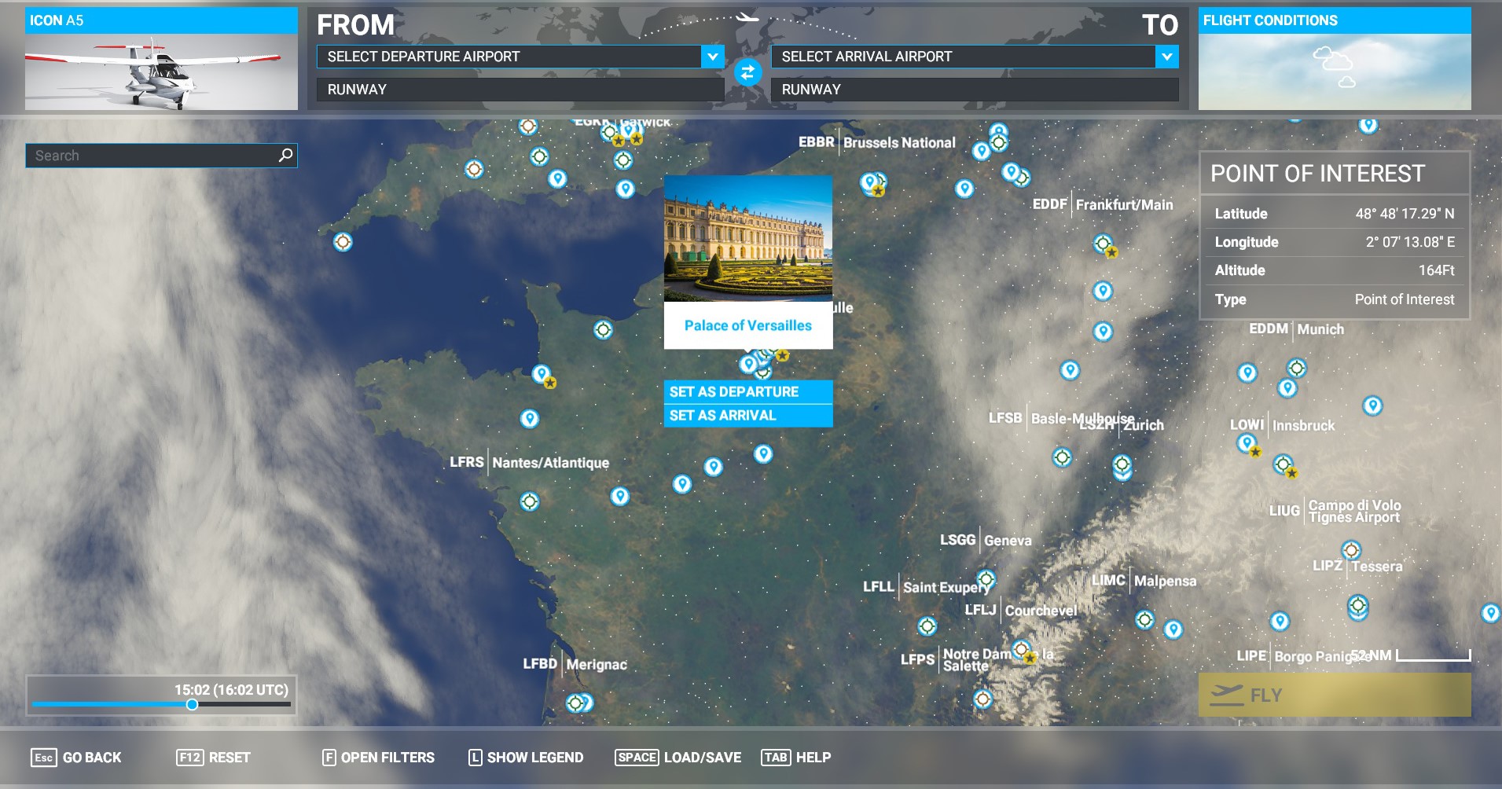
Task: Click the airport marker in Normandy
Action: [603, 329]
